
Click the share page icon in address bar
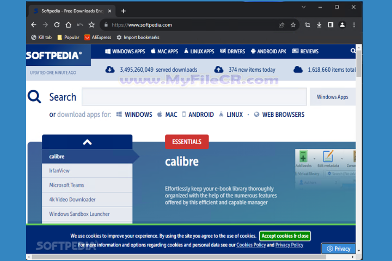pos(281,24)
